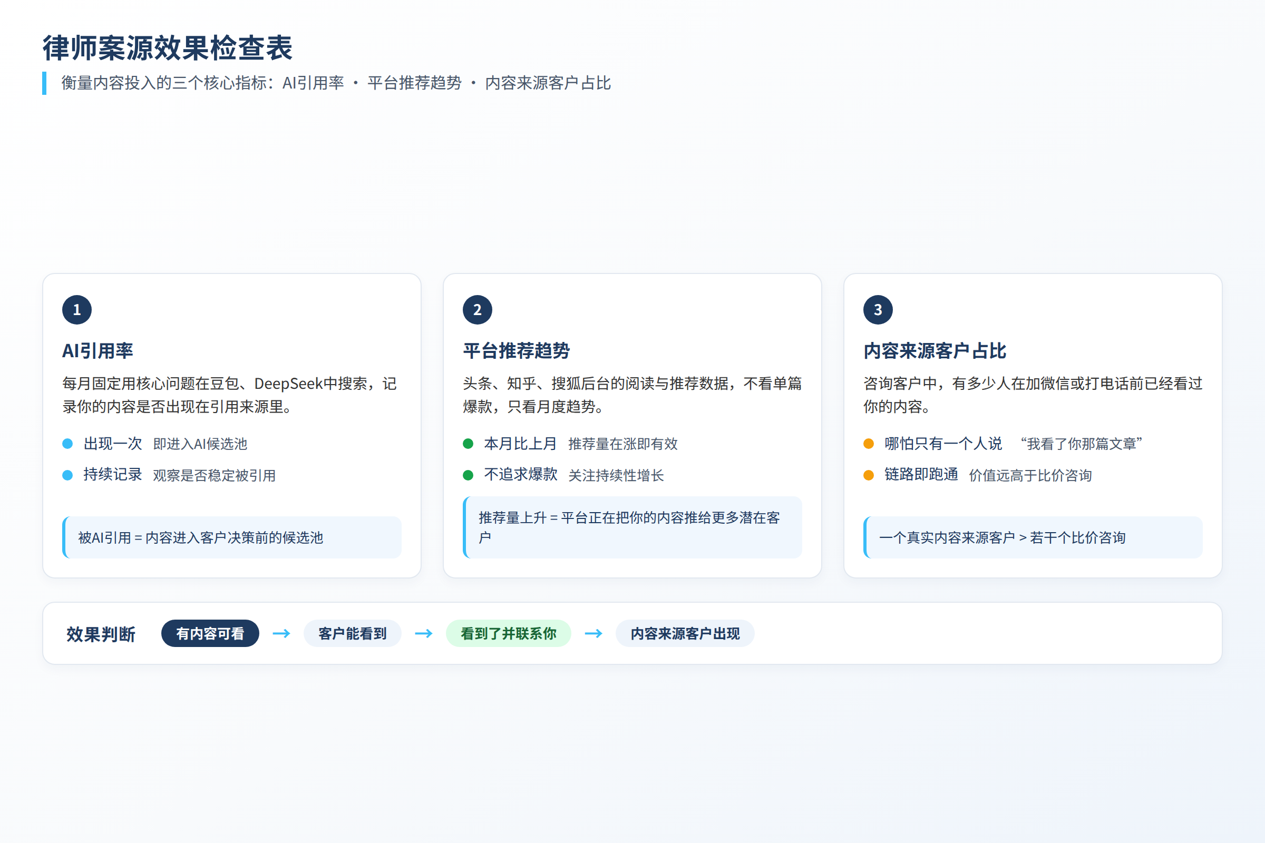1265x843 pixels.
Task: Click the text 观察是否稳定被引用
Action: tap(215, 476)
